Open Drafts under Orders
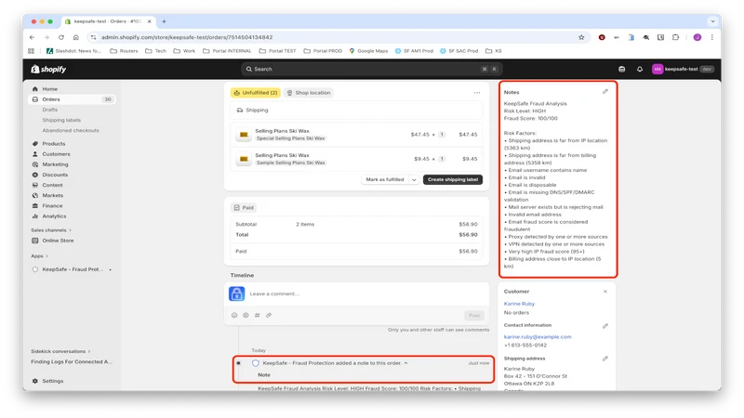The image size is (744, 418). 50,110
